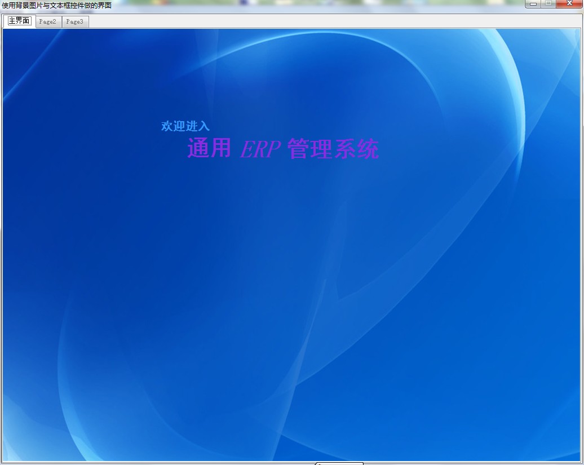
Task: Minimize the application window
Action: [533, 4]
